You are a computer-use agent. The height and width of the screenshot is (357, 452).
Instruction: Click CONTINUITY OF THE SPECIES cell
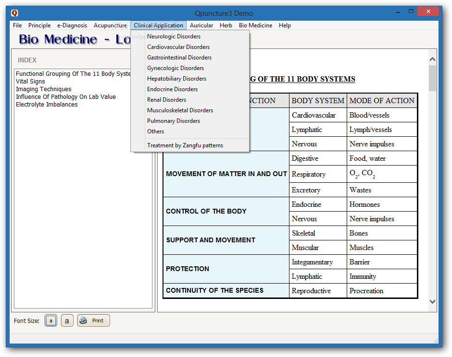tap(226, 291)
